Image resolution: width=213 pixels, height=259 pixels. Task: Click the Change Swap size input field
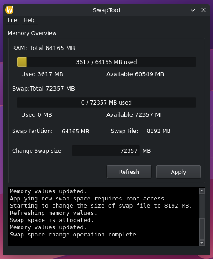[106, 150]
